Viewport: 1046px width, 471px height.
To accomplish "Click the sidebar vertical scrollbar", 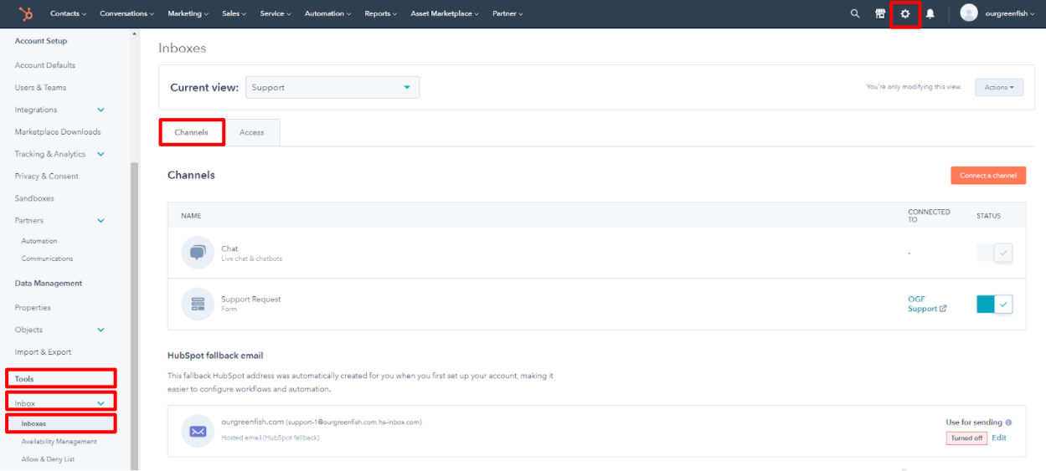I will [x=134, y=316].
